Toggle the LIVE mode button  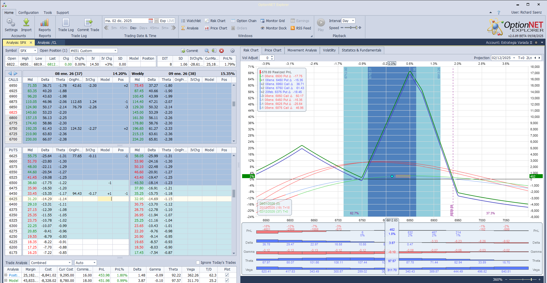[171, 21]
